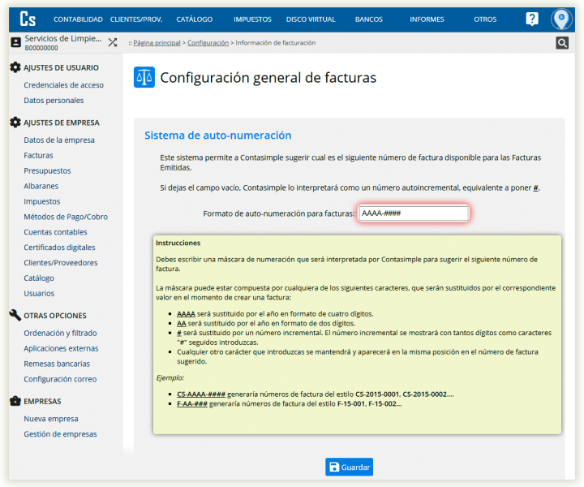This screenshot has height=487, width=584.
Task: Click the Instrucciones heading in yellow box
Action: point(178,243)
